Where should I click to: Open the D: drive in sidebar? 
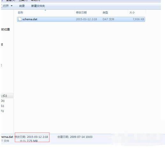(x=3, y=101)
